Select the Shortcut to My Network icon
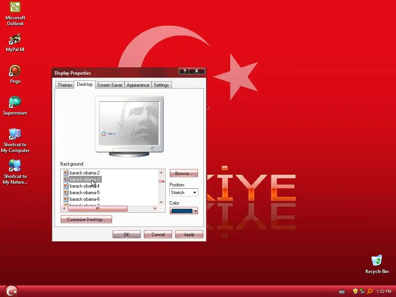 coord(15,172)
